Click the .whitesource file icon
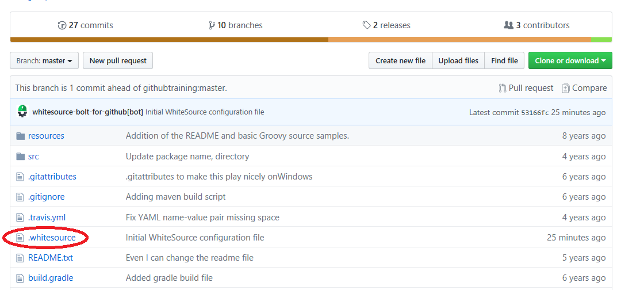Image resolution: width=617 pixels, height=290 pixels. tap(20, 238)
